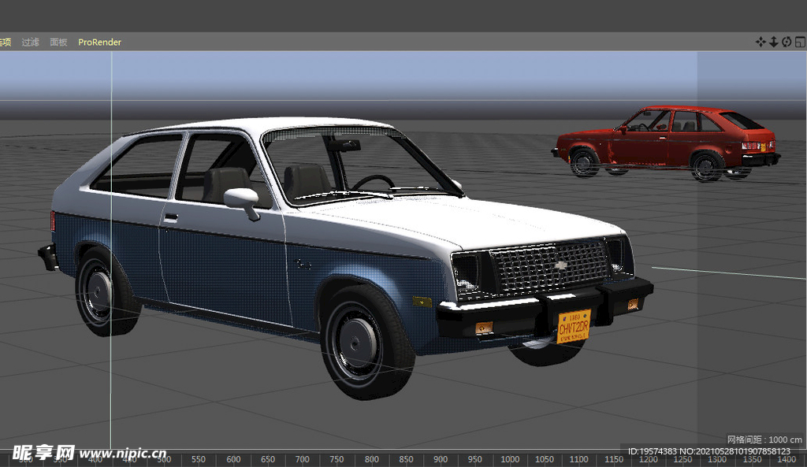Screen dimensions: 807x467
Task: Click frame 1100 on the timeline ruler
Action: click(x=578, y=459)
